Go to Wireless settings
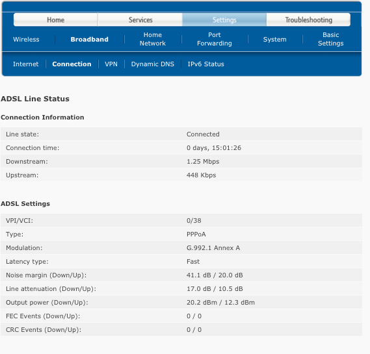This screenshot has width=370, height=354. pos(26,40)
